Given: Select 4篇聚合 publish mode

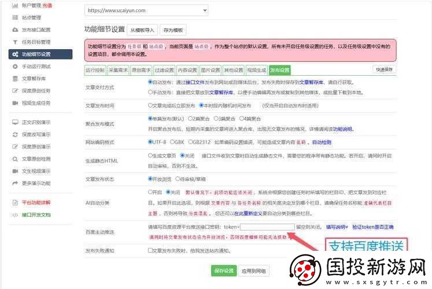Looking at the screenshot, I should (242, 118).
